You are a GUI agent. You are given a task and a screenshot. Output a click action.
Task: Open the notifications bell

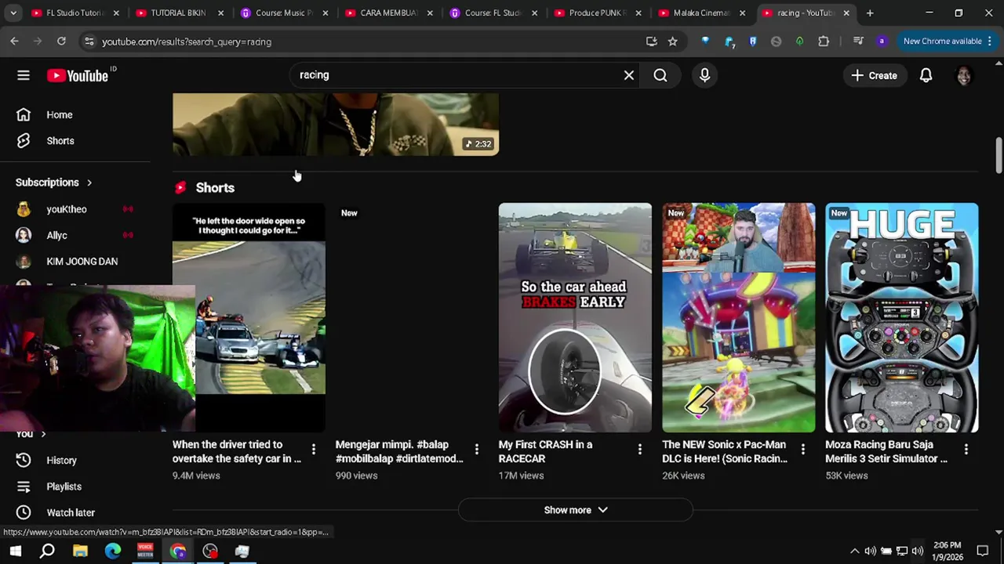coord(926,75)
